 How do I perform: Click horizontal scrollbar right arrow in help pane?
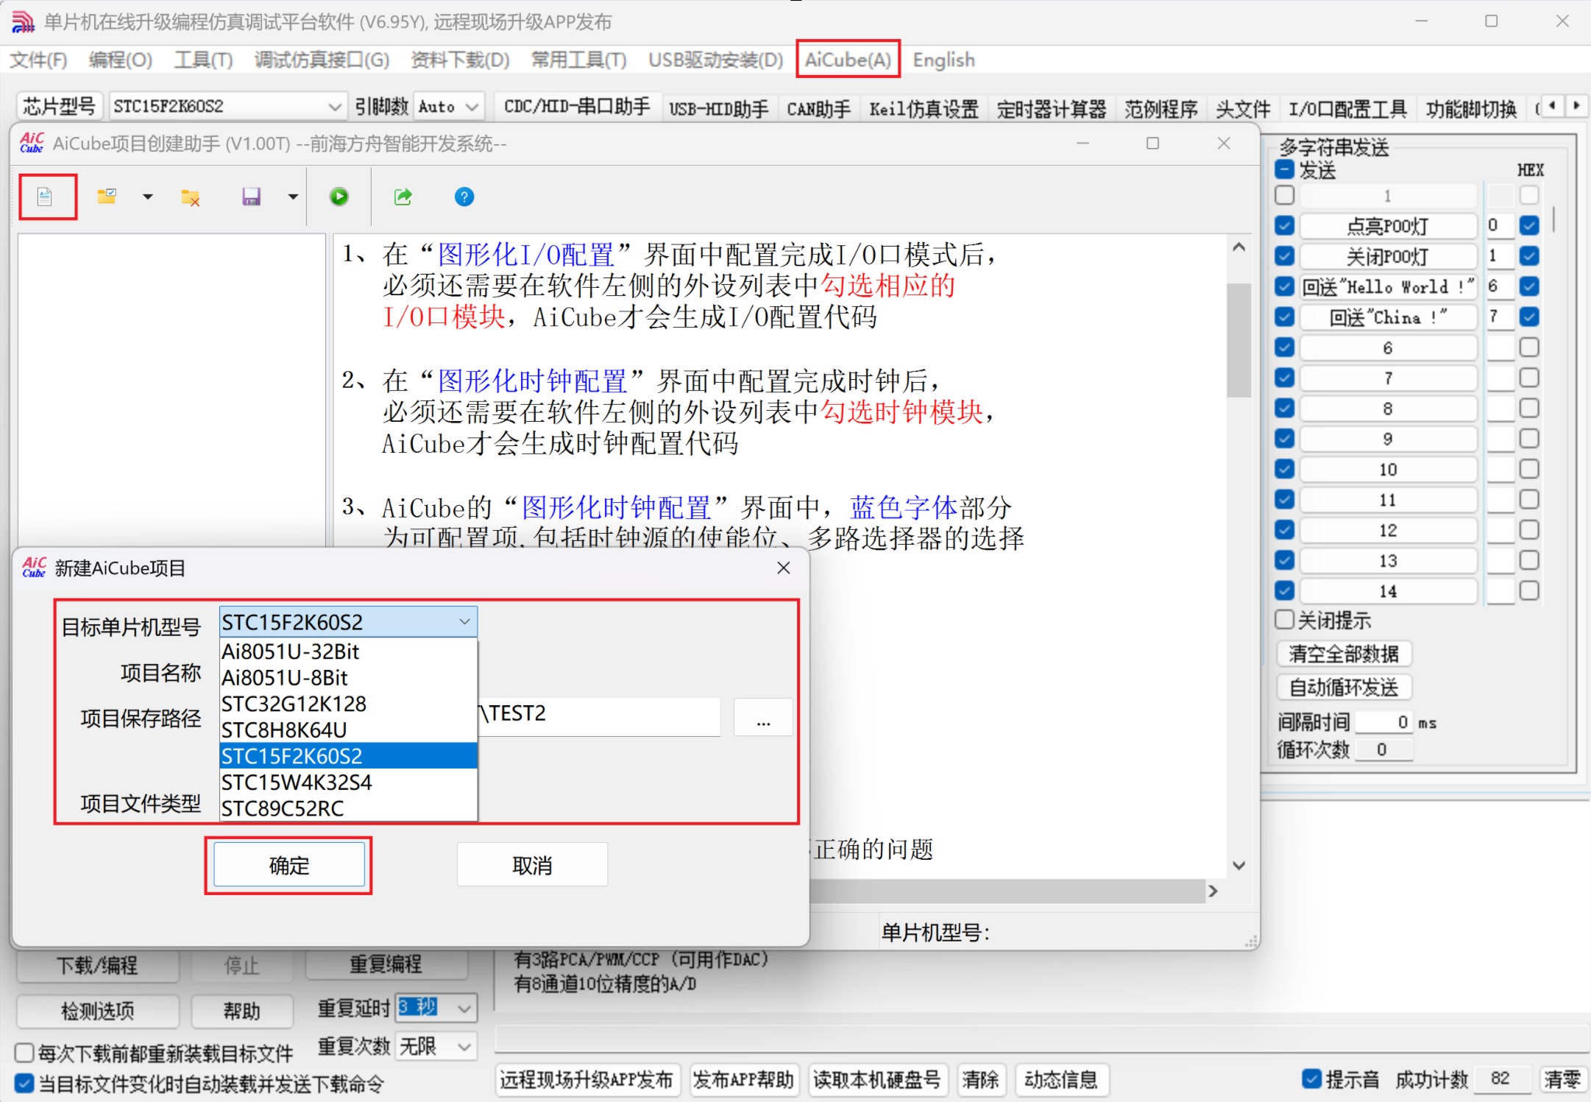click(1213, 891)
